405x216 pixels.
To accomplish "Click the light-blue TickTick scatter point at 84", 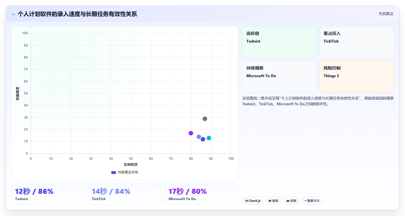I will (199, 137).
